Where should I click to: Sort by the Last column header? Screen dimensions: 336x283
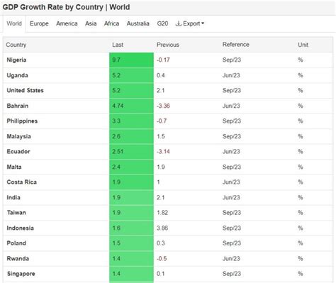(118, 45)
